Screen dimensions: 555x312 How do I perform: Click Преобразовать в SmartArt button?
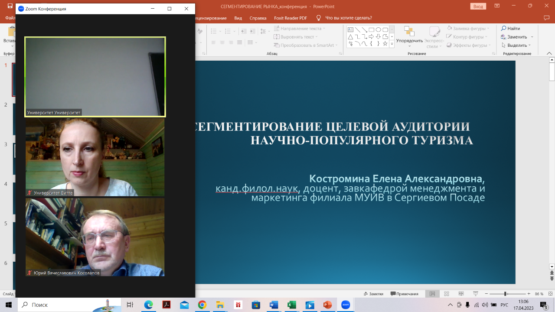tap(306, 45)
